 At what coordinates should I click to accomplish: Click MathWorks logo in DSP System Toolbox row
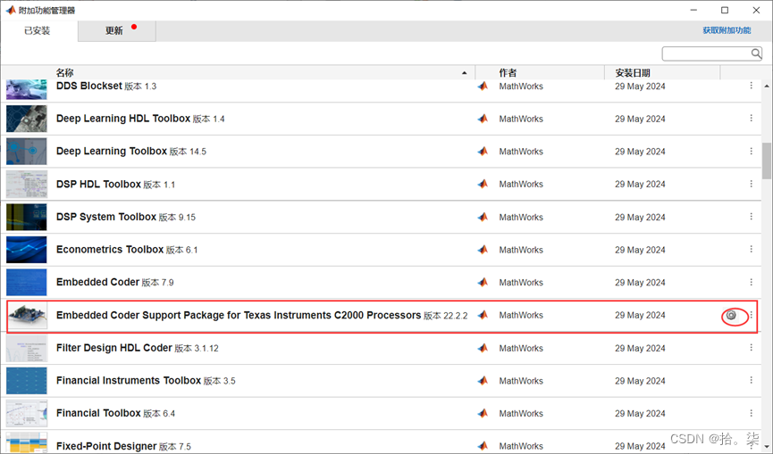coord(483,217)
